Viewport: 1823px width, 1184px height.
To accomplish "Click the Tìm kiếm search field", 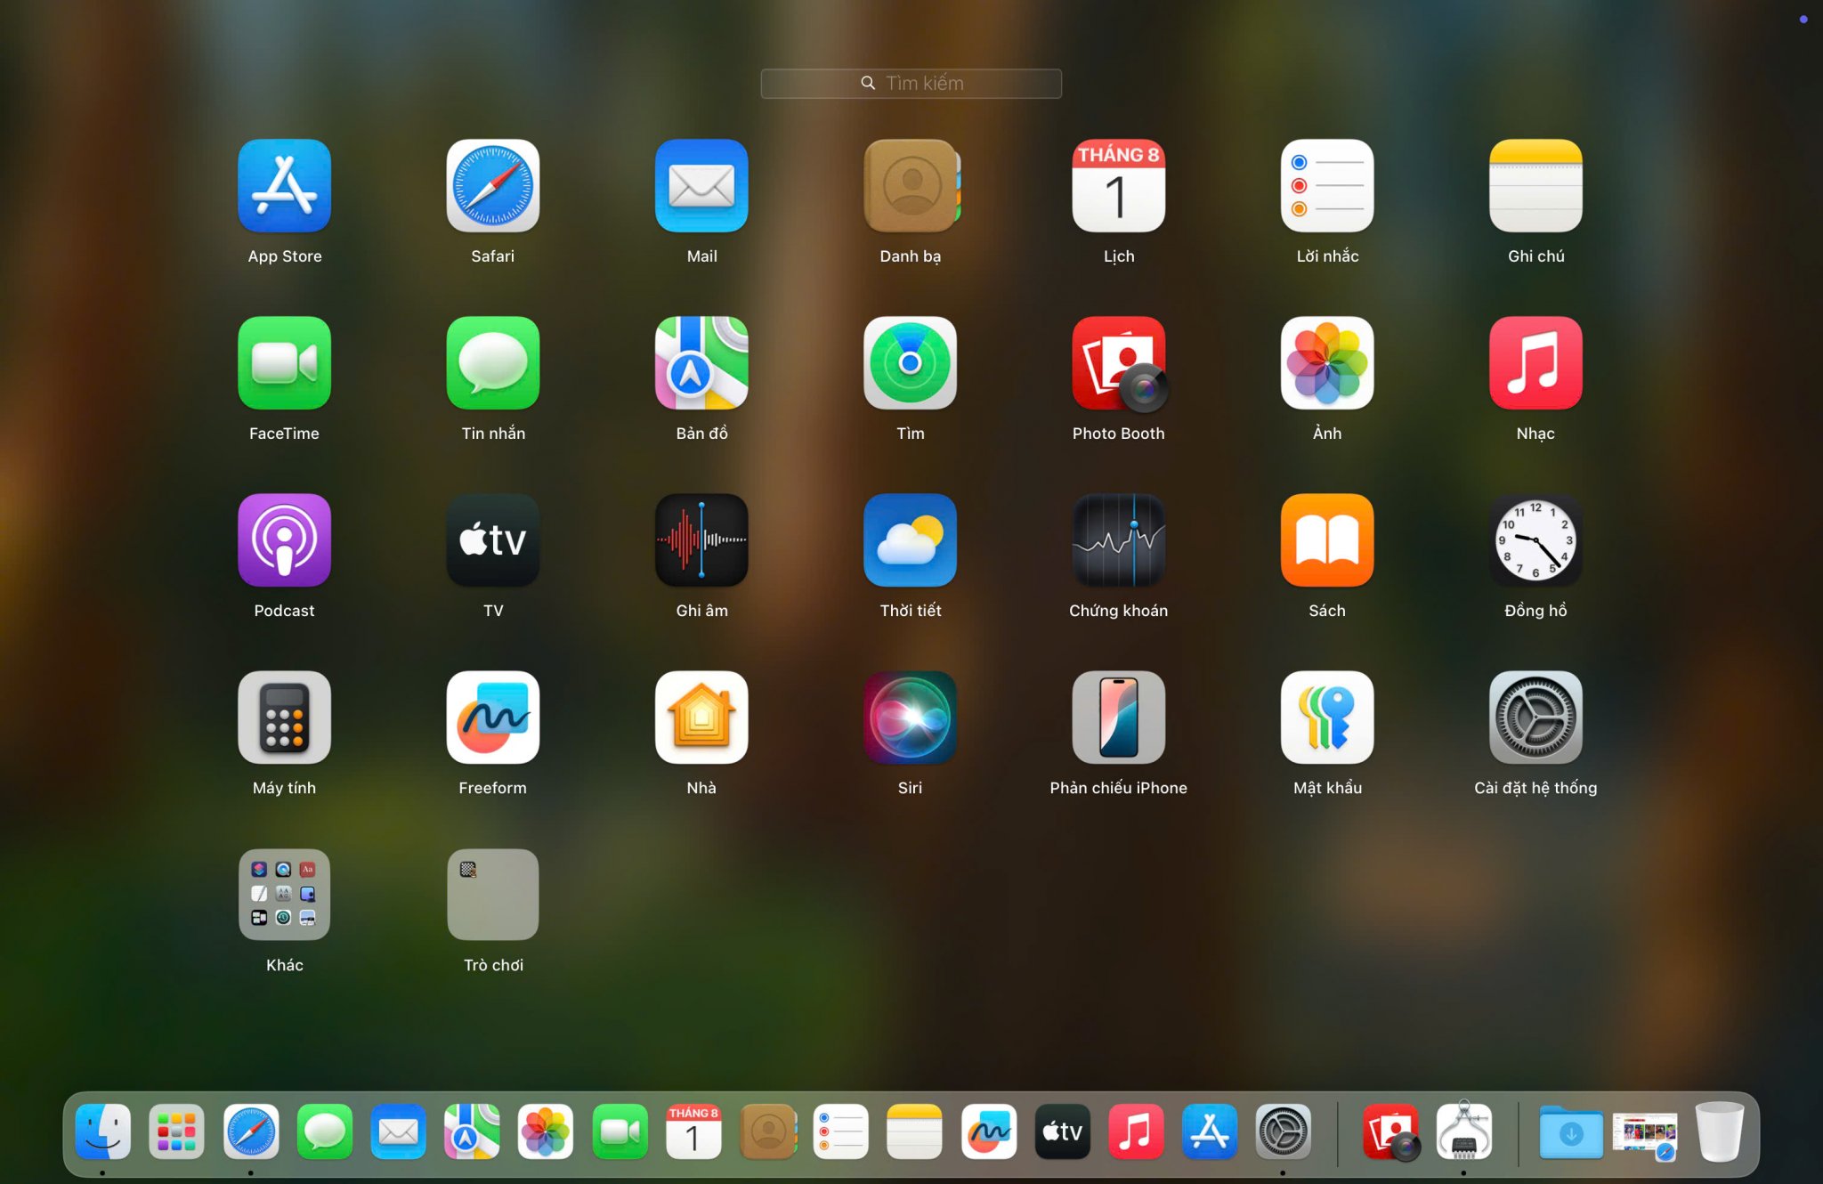I will pos(911,84).
